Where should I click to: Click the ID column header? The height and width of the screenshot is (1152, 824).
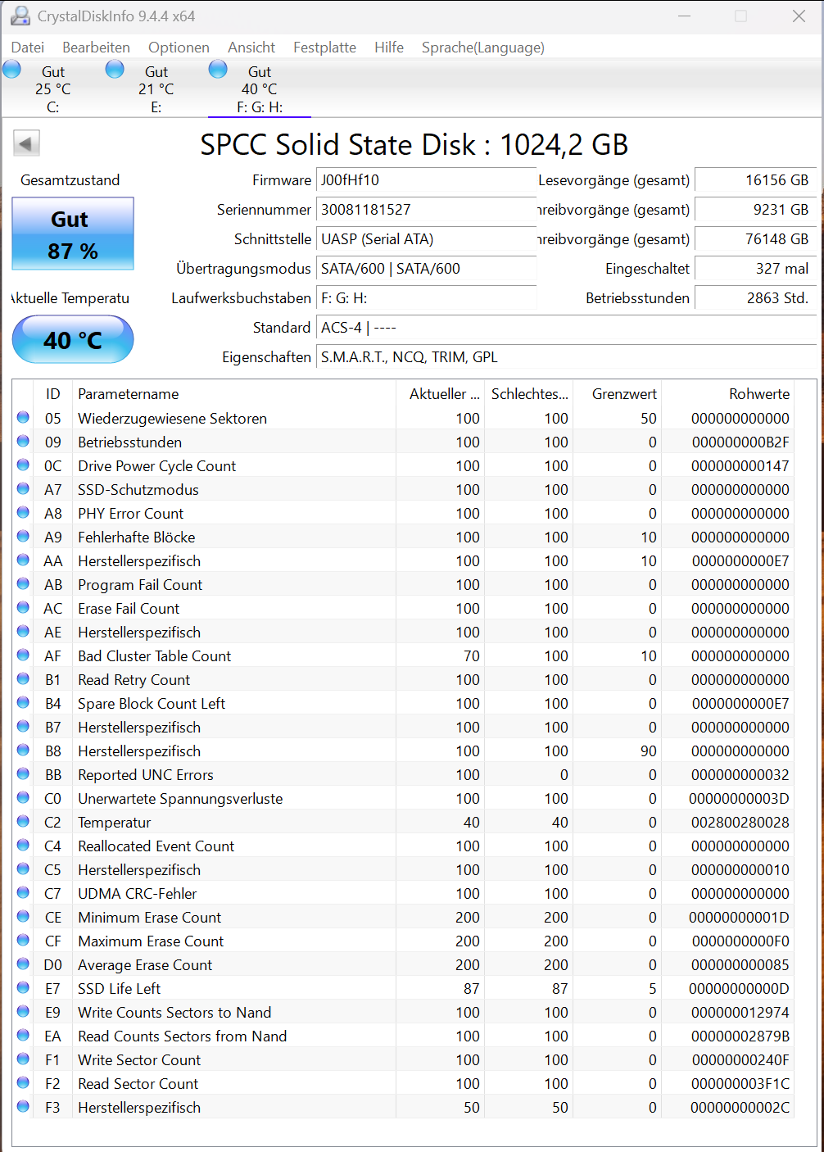[x=52, y=394]
